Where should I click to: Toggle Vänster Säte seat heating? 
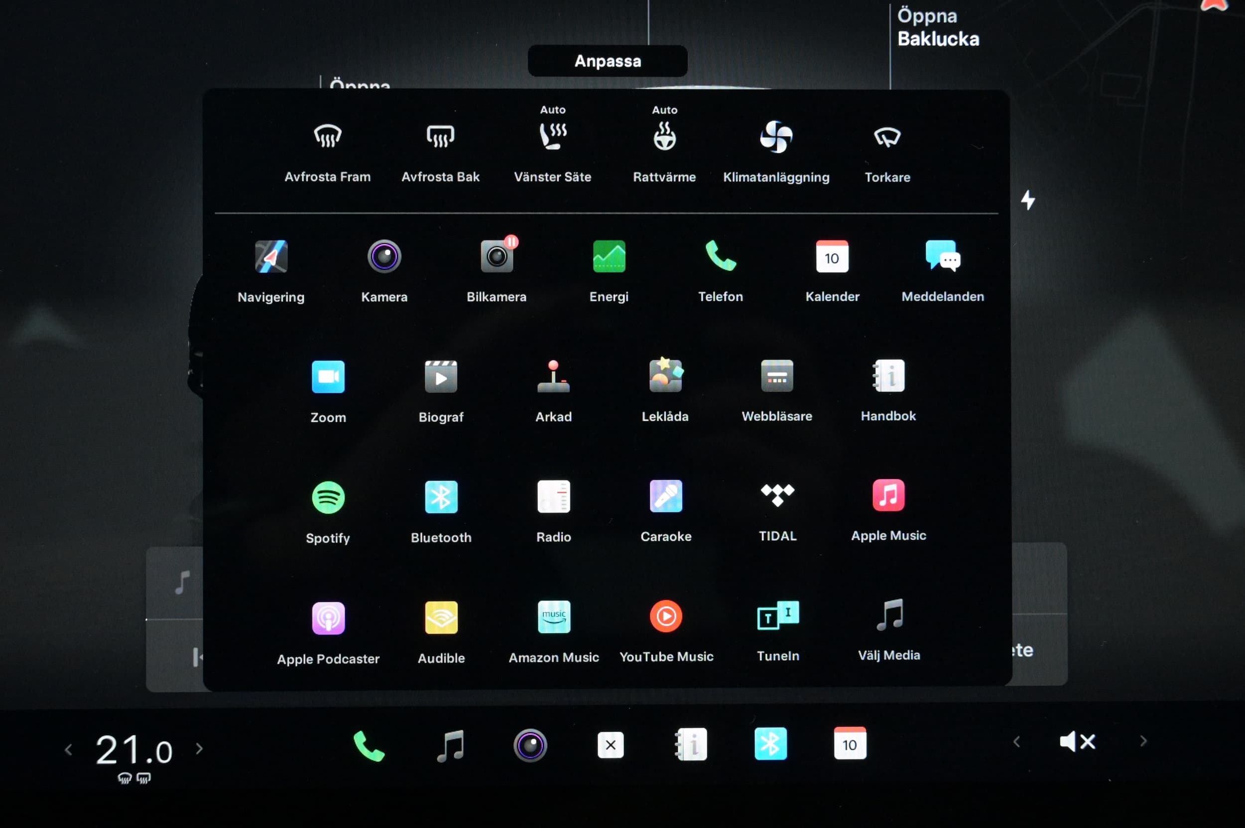[x=552, y=136]
